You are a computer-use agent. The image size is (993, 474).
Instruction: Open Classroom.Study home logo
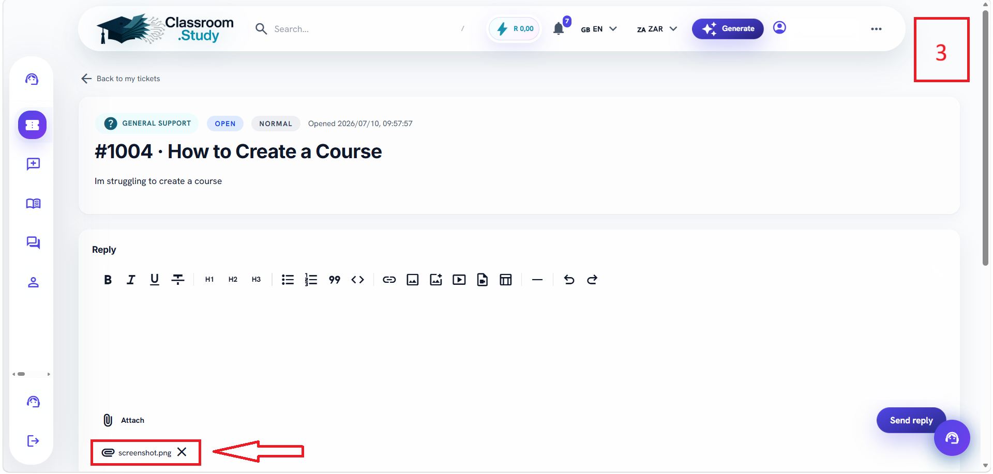point(165,29)
